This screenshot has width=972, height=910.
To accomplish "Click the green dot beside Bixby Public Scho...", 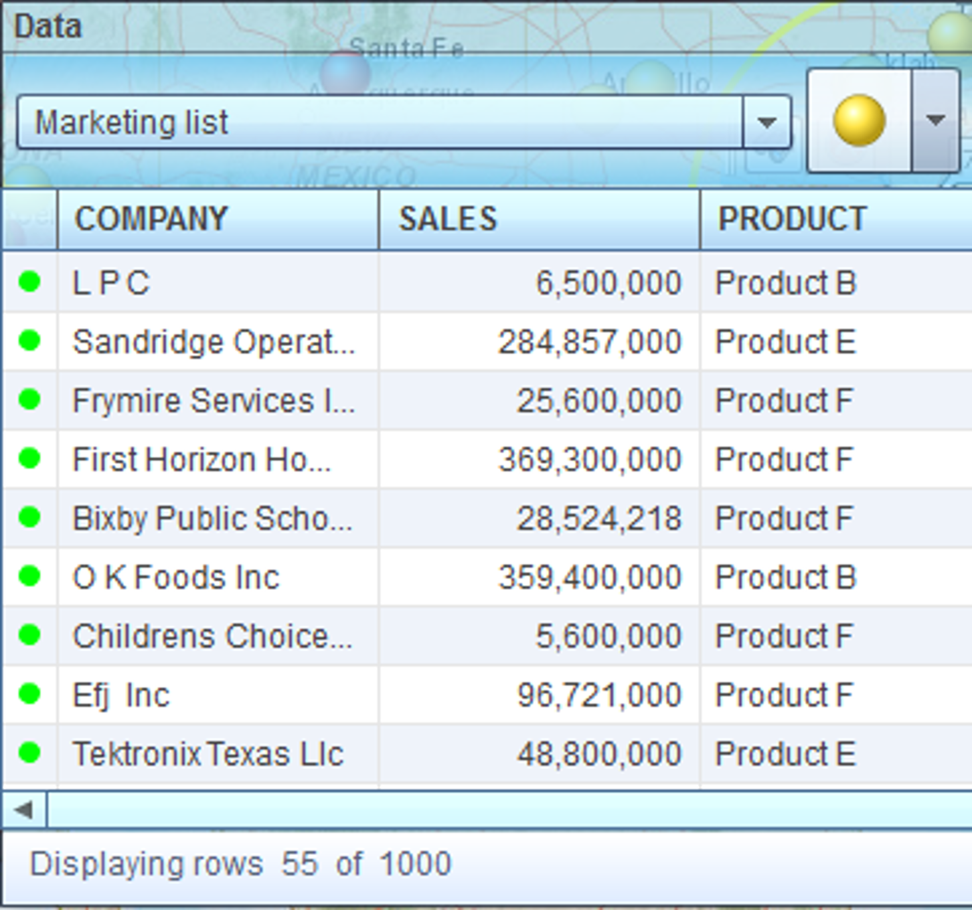I will pyautogui.click(x=29, y=517).
